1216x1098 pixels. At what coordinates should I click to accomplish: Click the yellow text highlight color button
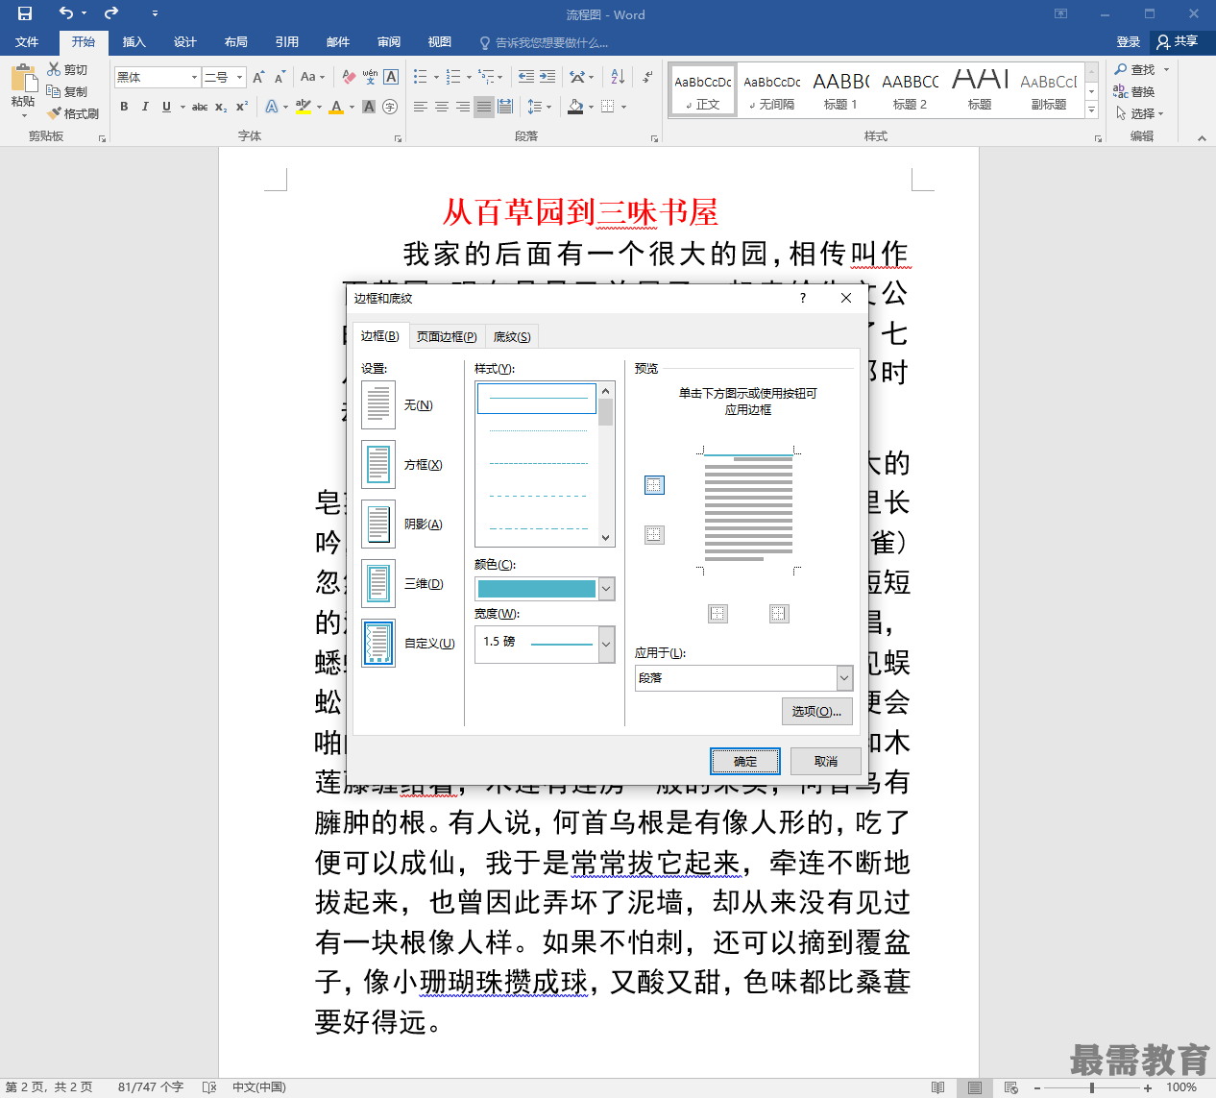[x=304, y=107]
